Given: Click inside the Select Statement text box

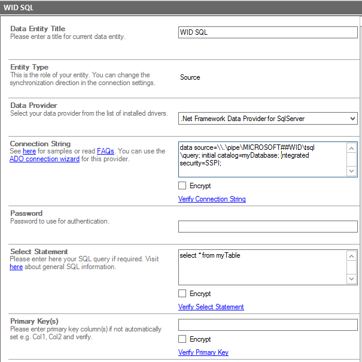Looking at the screenshot, I should point(263,267).
